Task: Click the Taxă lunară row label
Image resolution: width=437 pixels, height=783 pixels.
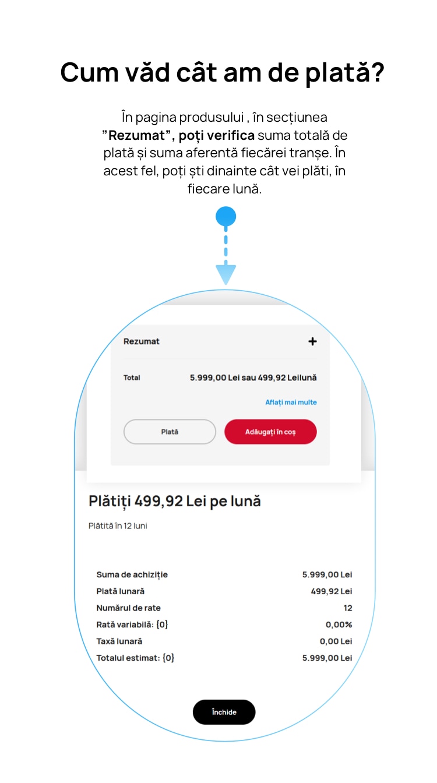Action: [119, 641]
